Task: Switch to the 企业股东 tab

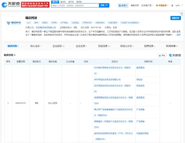Action: [x=58, y=46]
